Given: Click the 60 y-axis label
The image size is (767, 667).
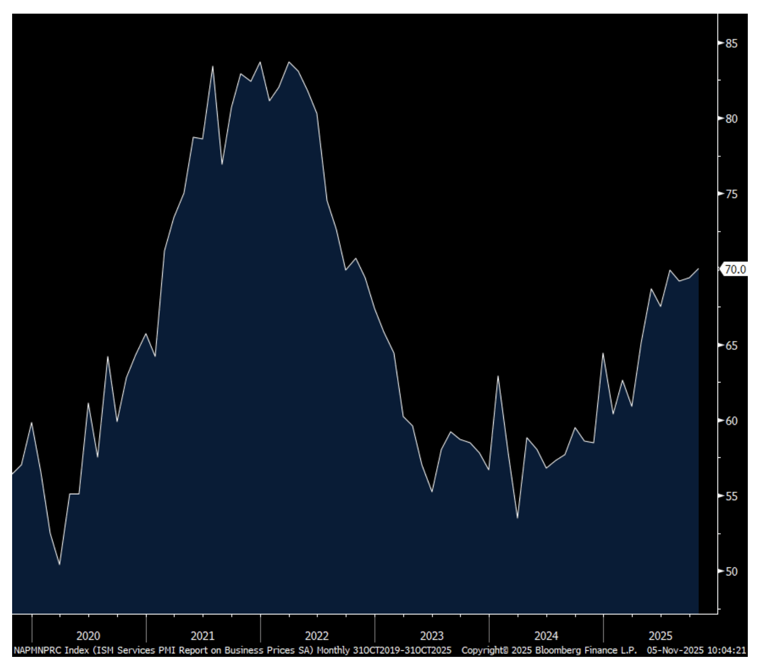Looking at the screenshot, I should [x=731, y=421].
